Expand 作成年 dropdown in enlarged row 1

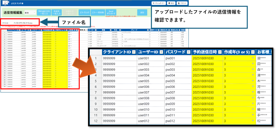click(x=253, y=58)
